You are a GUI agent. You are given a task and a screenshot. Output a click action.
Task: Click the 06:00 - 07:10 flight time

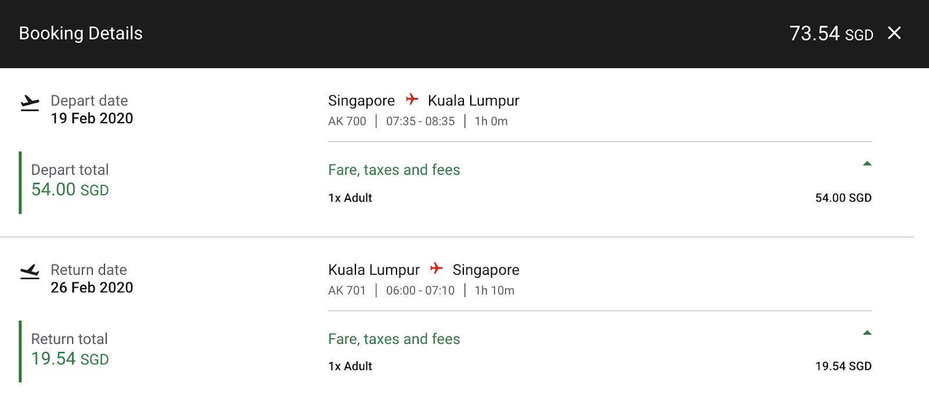pyautogui.click(x=420, y=290)
